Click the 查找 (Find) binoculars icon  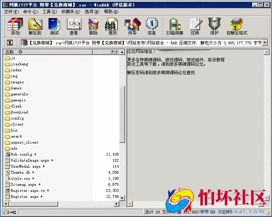click(111, 24)
